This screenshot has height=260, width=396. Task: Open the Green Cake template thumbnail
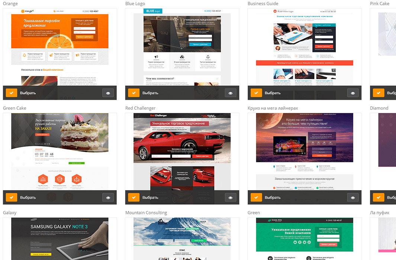coord(60,152)
